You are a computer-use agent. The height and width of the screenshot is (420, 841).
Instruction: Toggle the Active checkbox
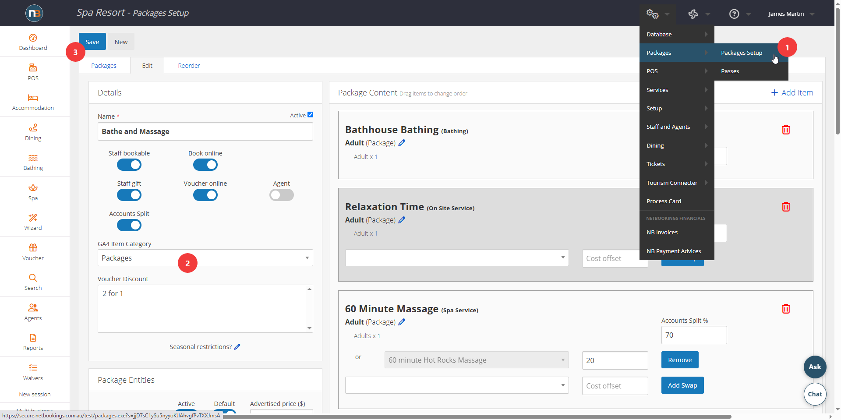tap(310, 115)
